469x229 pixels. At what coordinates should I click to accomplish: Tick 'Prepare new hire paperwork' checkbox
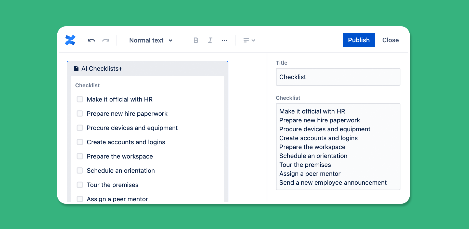click(80, 113)
